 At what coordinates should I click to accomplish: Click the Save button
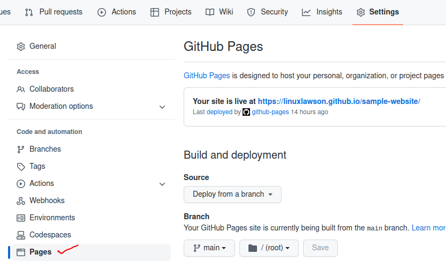320,248
